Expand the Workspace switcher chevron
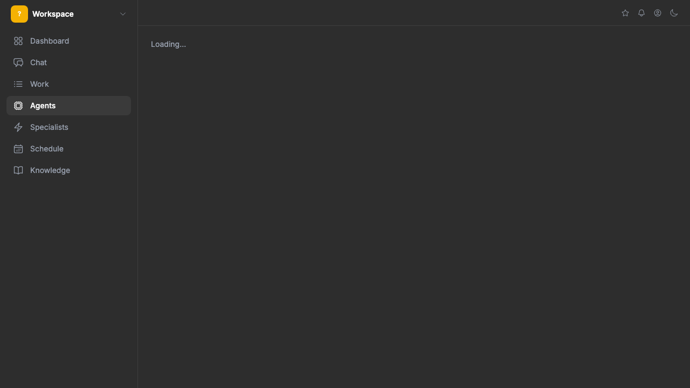 (x=123, y=14)
